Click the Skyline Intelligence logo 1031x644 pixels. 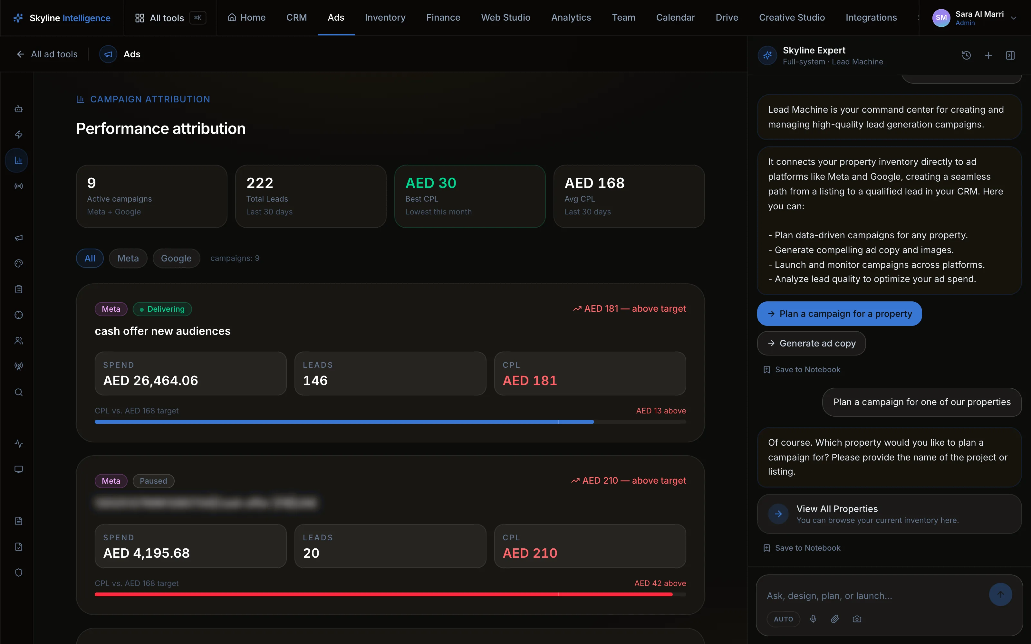(62, 18)
